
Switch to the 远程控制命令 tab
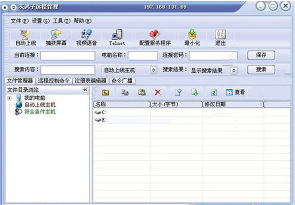tap(54, 81)
